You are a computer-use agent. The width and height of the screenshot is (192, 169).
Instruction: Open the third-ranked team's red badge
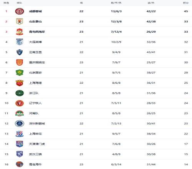[x=20, y=32]
